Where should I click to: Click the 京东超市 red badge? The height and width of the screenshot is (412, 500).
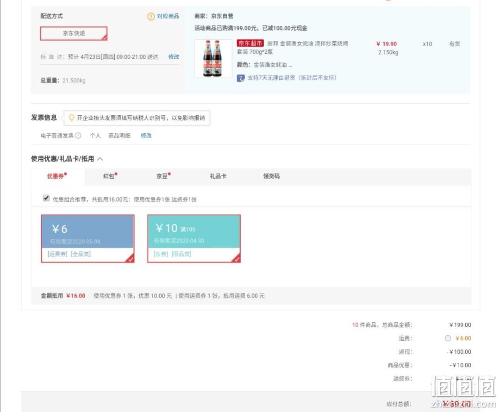point(250,43)
